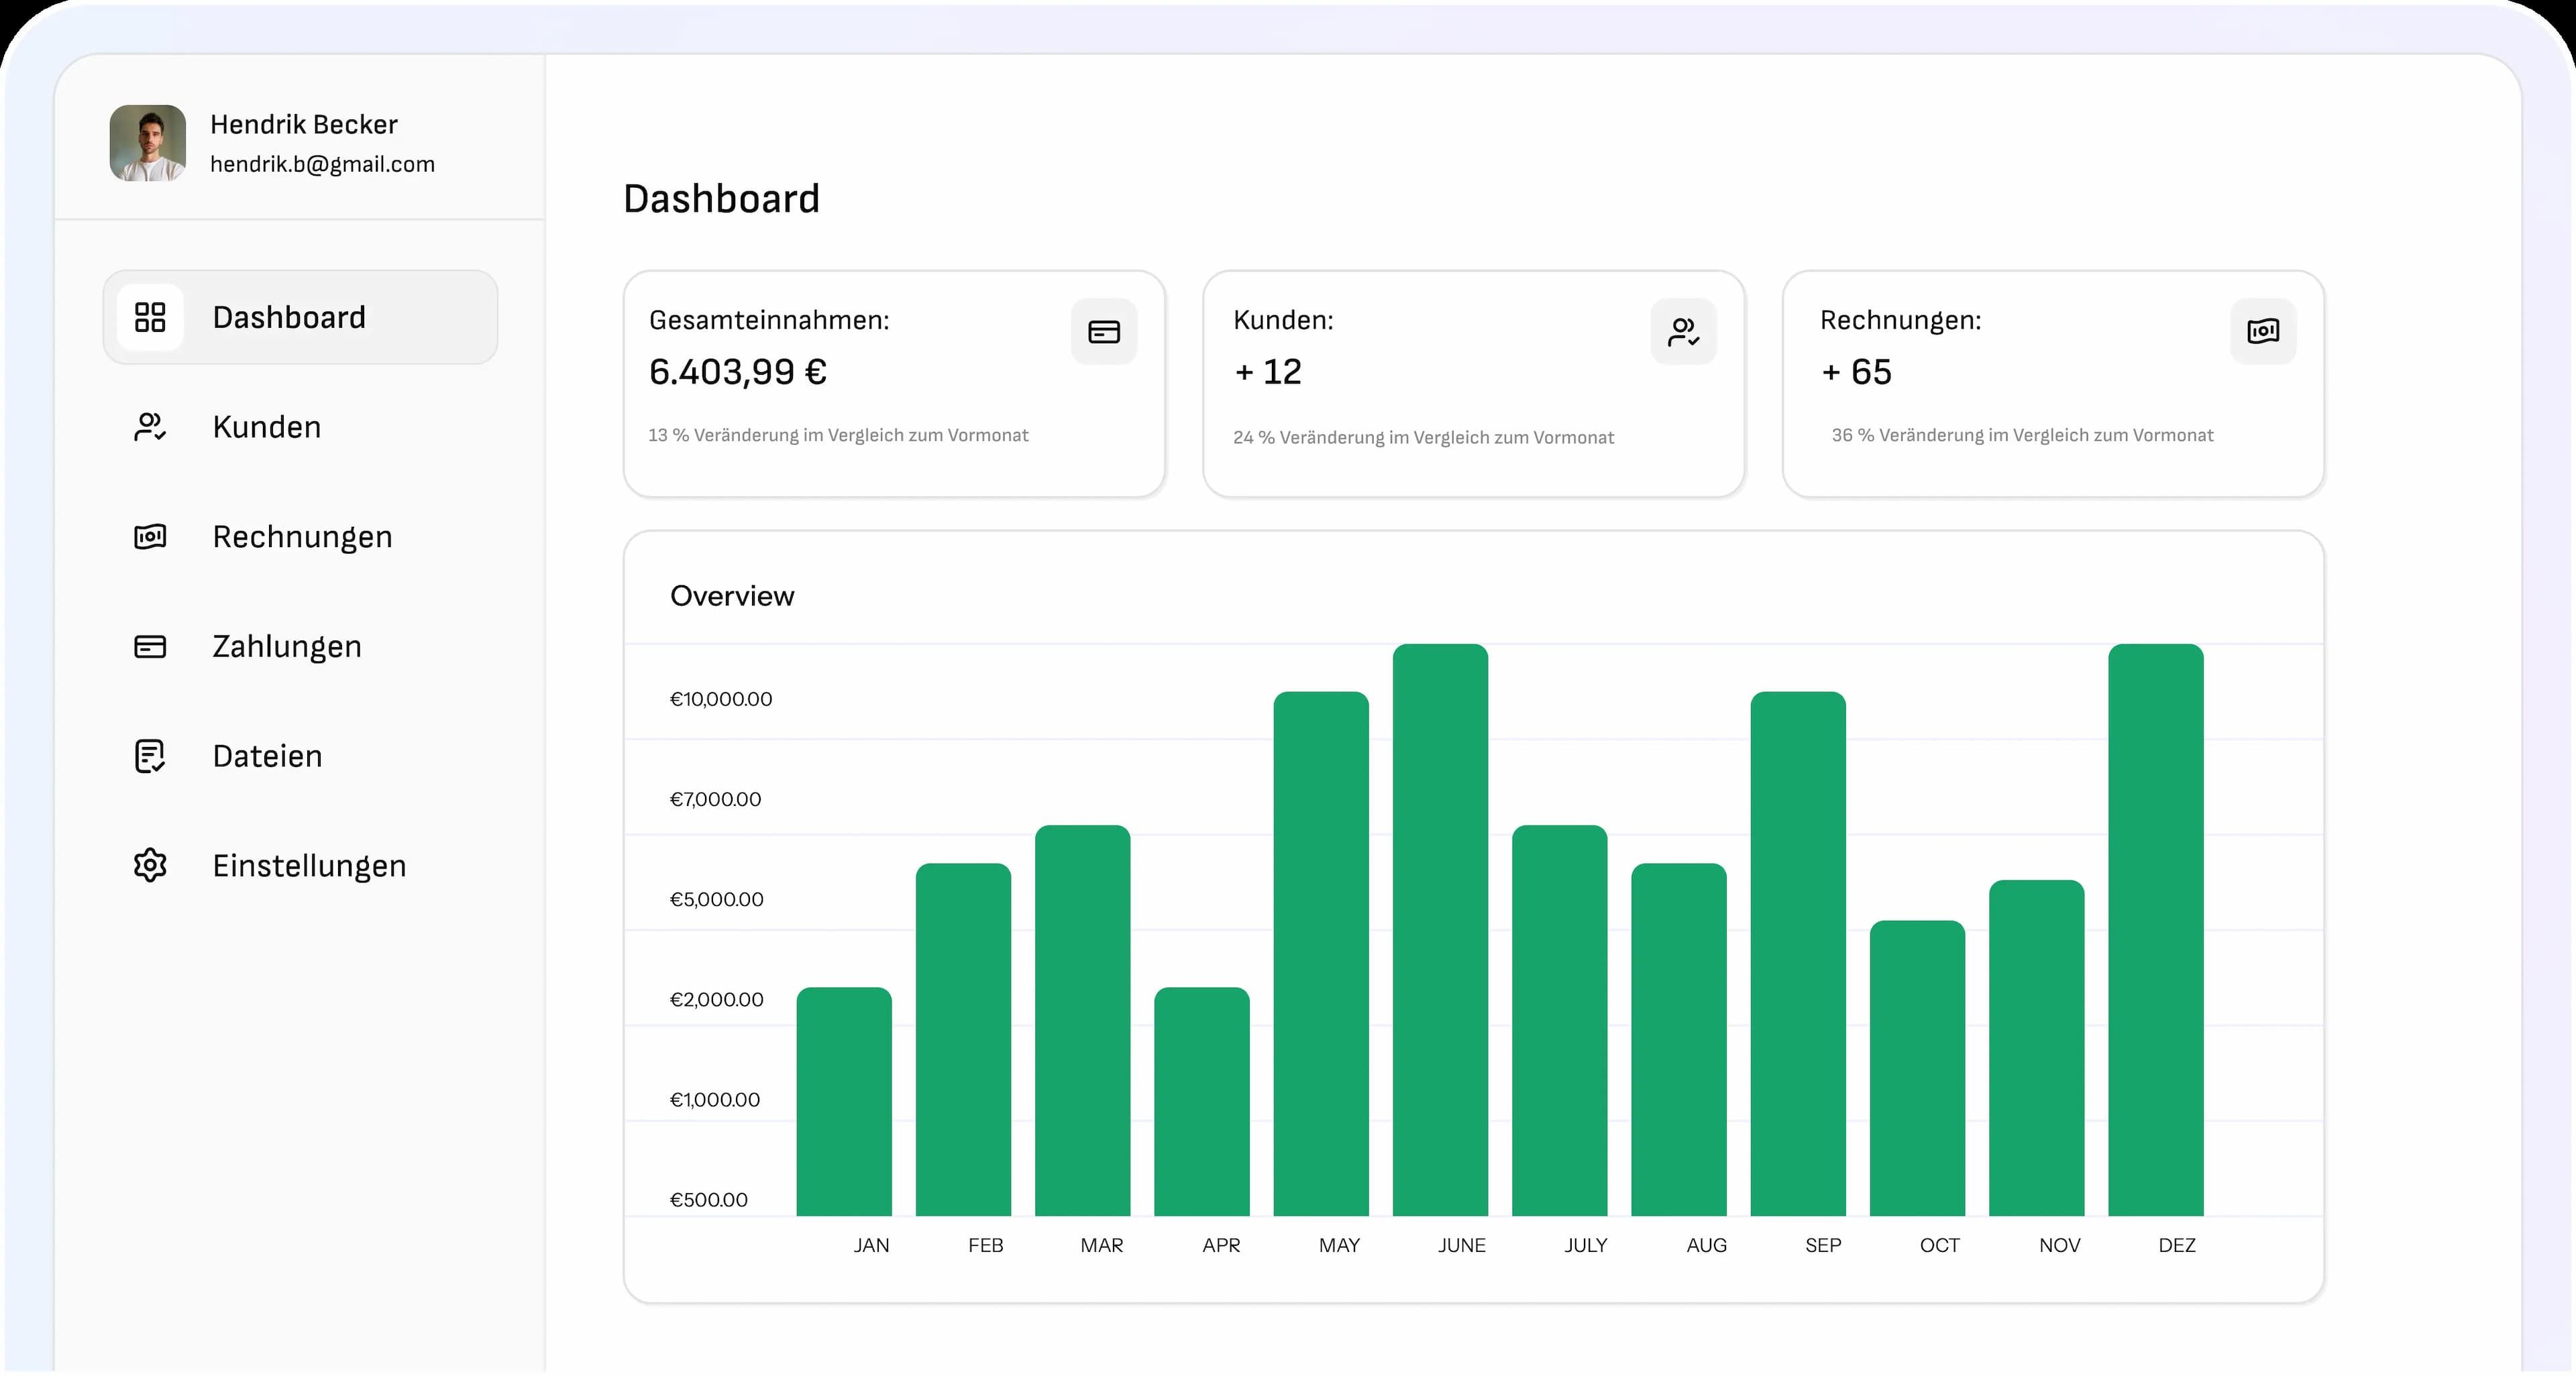Image resolution: width=2576 pixels, height=1376 pixels.
Task: Click the DEZ bar in the chart
Action: 2156,929
